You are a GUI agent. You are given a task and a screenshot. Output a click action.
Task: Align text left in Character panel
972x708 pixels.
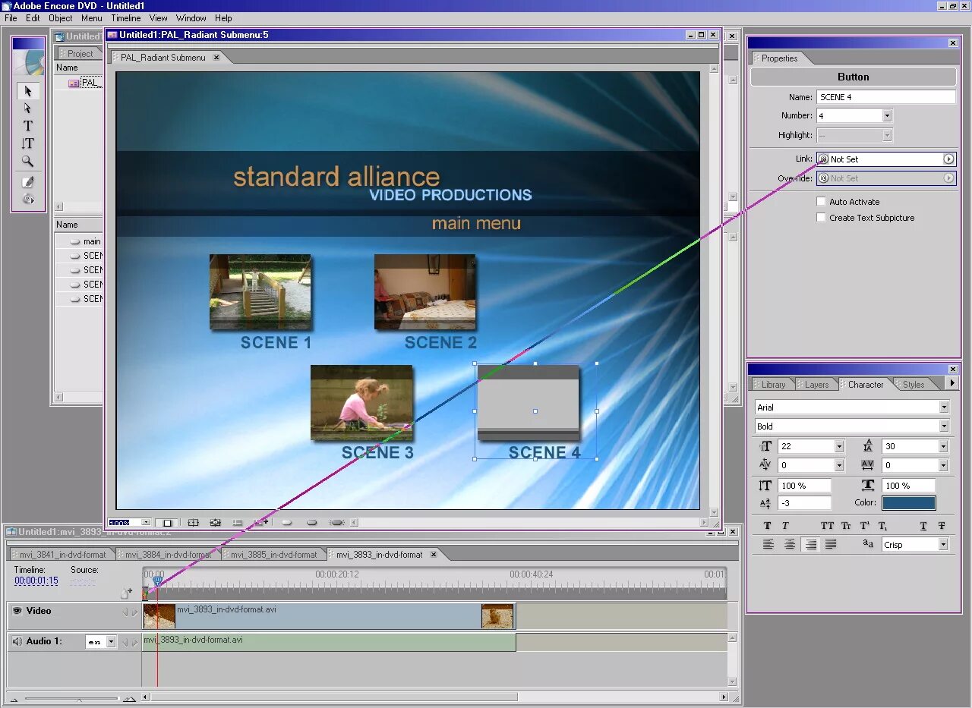pos(768,544)
